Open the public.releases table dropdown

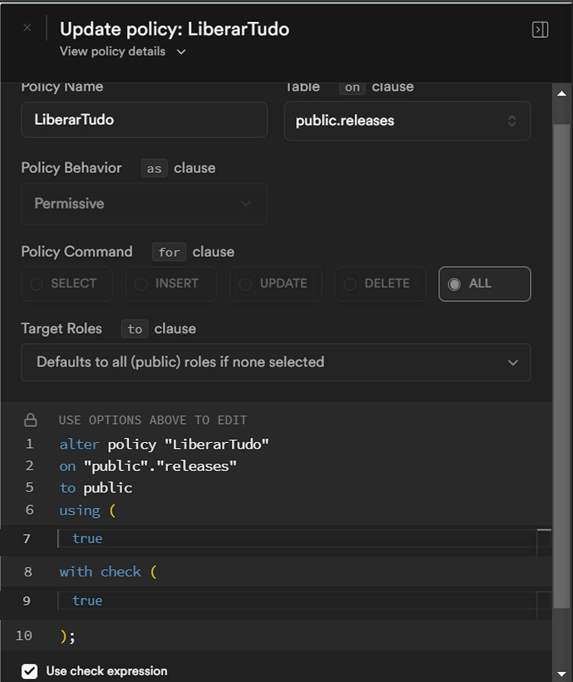[x=407, y=121]
